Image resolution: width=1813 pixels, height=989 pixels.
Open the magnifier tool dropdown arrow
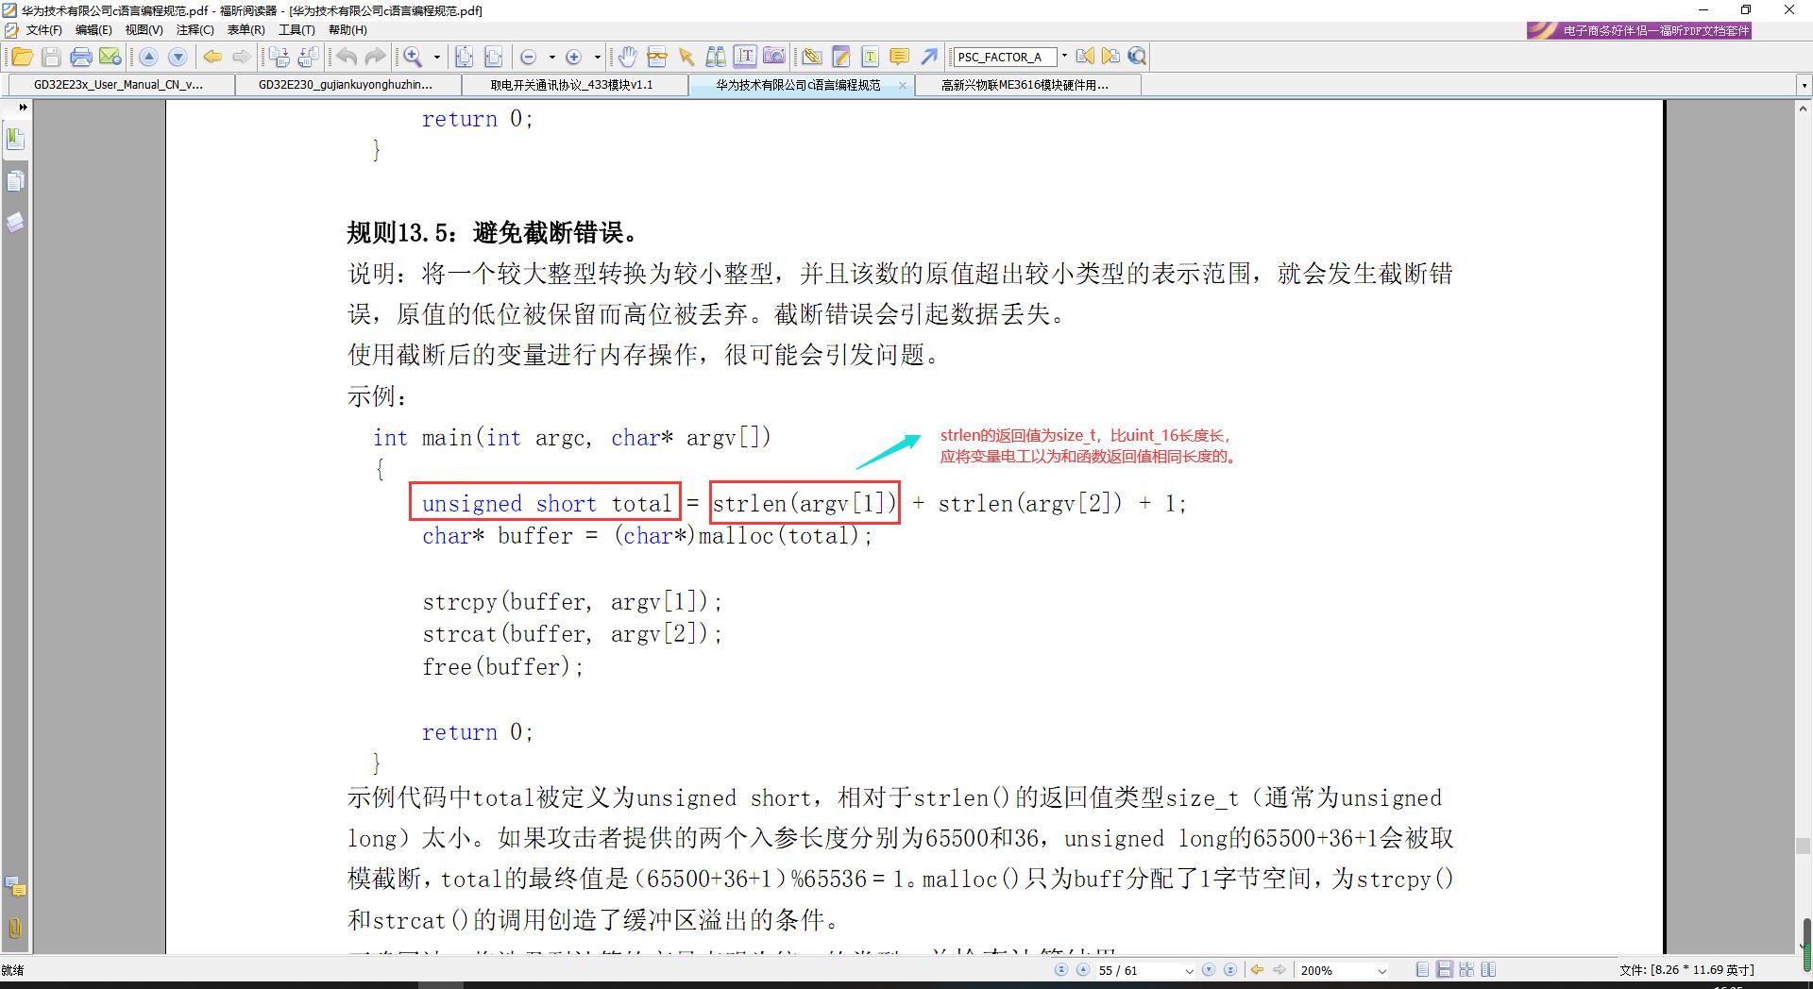(436, 57)
